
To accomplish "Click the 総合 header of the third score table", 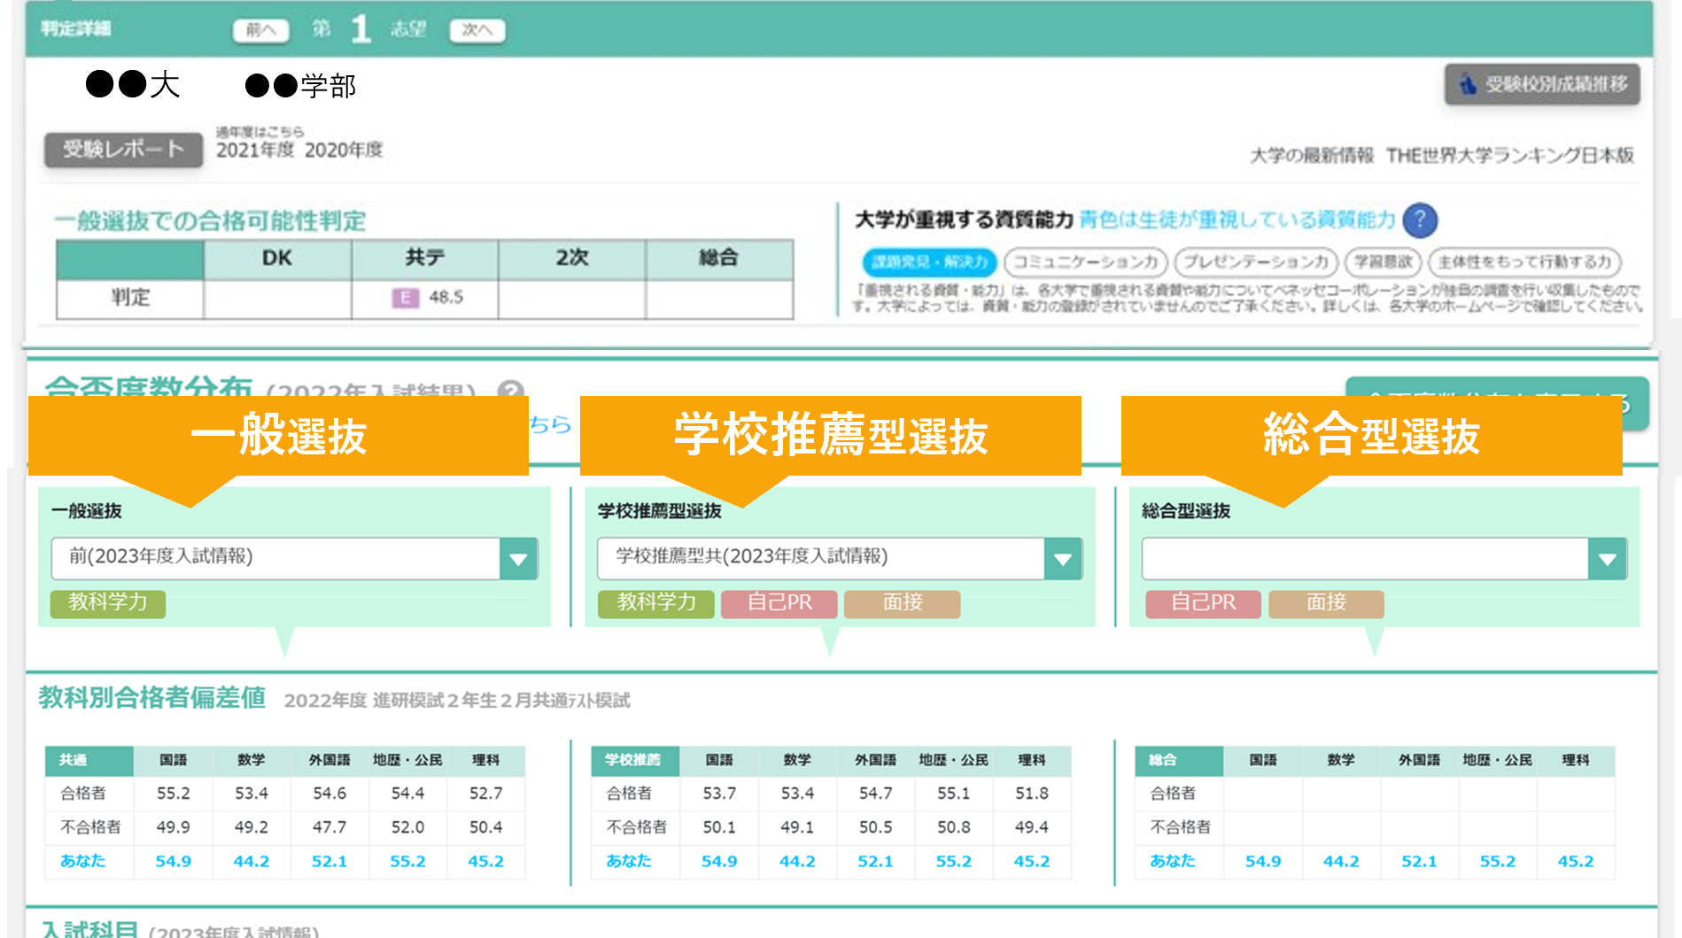I will coord(1179,760).
